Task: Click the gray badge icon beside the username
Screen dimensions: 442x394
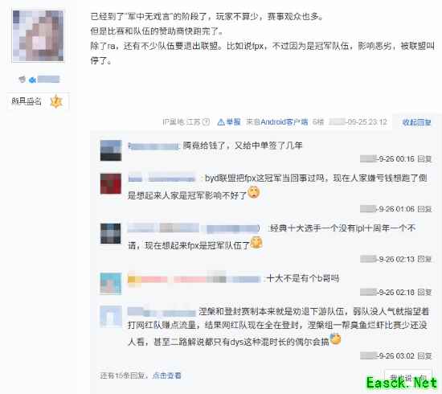Action: pos(22,80)
